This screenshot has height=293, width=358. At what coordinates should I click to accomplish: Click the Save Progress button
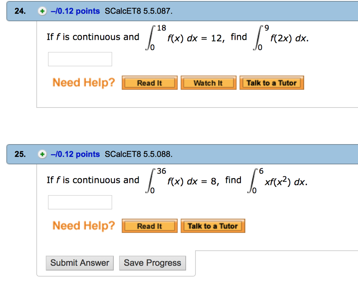[152, 263]
